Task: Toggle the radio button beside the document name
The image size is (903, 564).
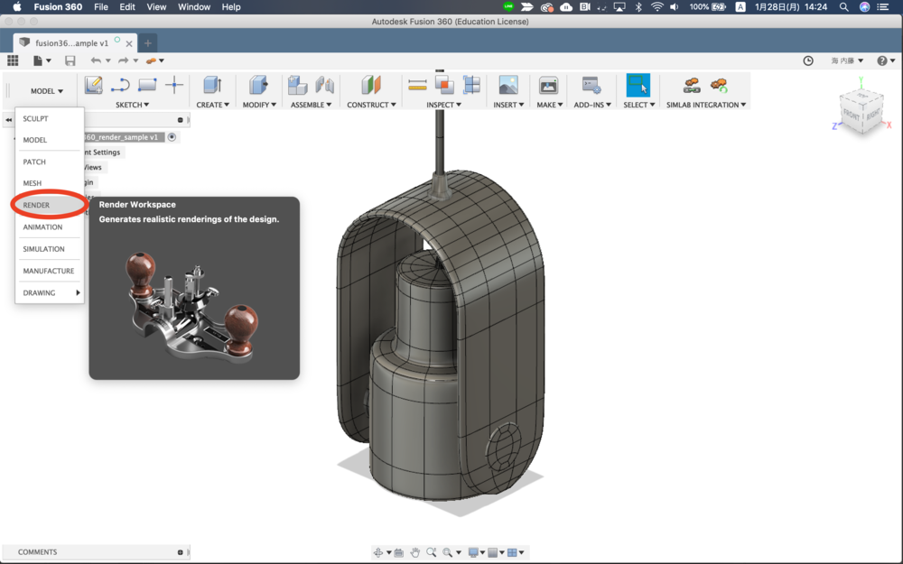Action: click(x=172, y=137)
